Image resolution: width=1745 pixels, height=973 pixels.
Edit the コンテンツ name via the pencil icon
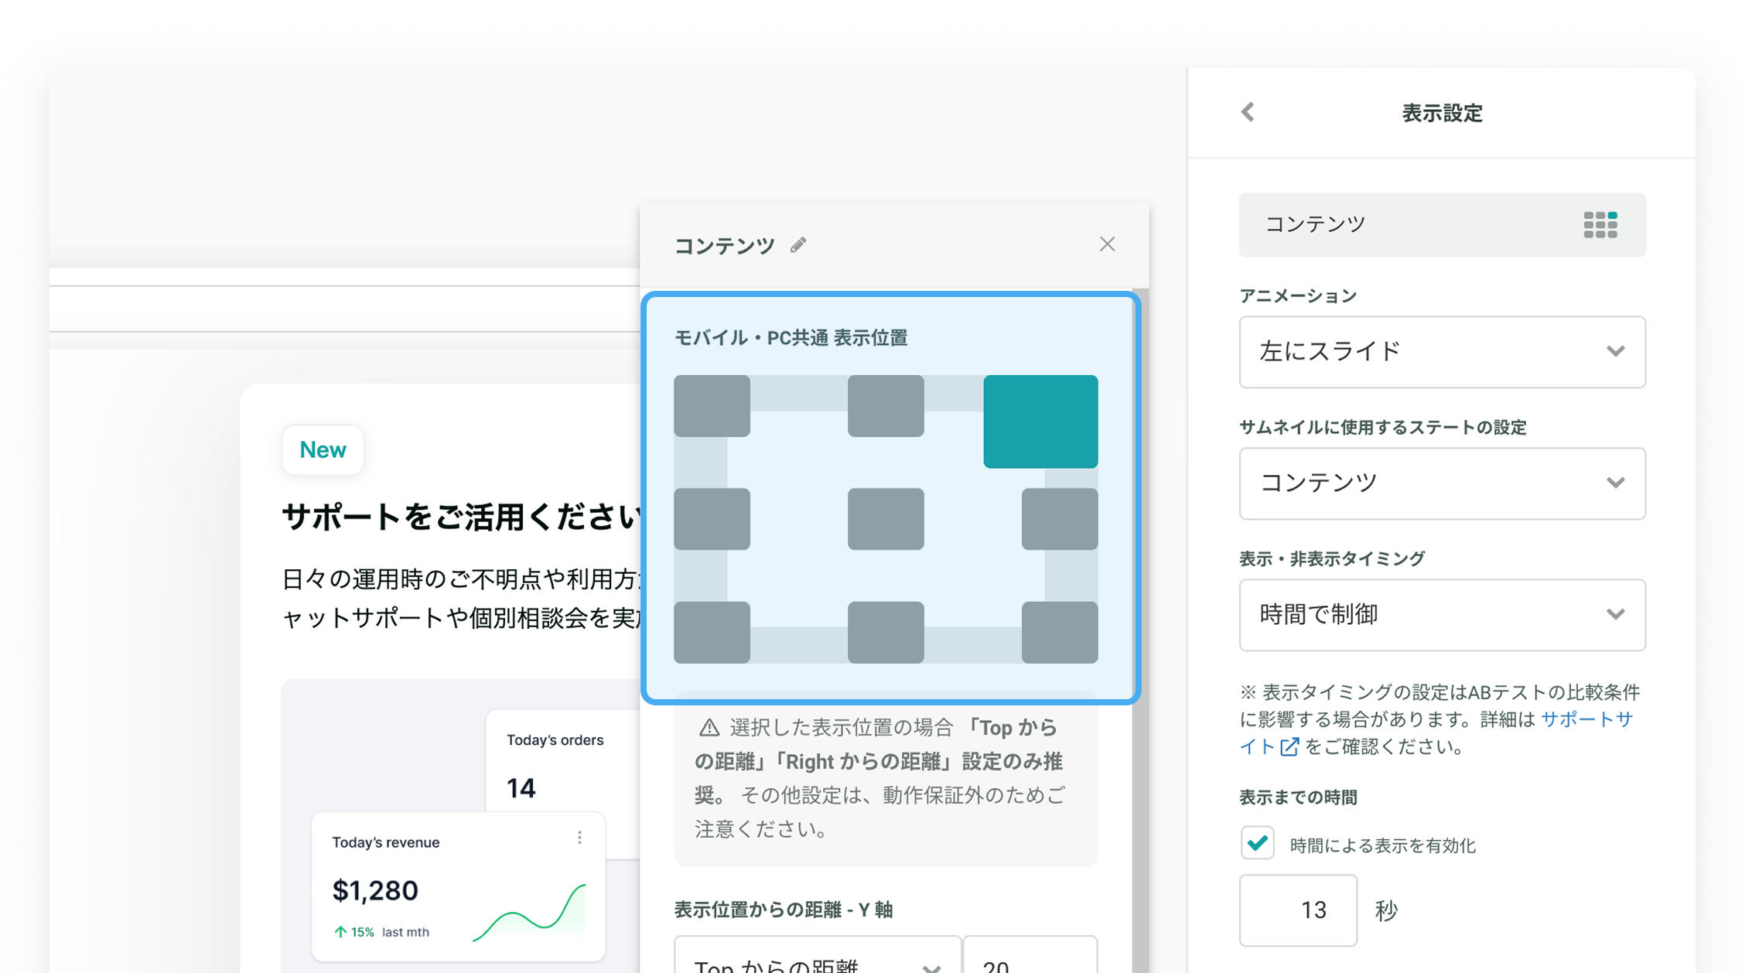pyautogui.click(x=798, y=244)
